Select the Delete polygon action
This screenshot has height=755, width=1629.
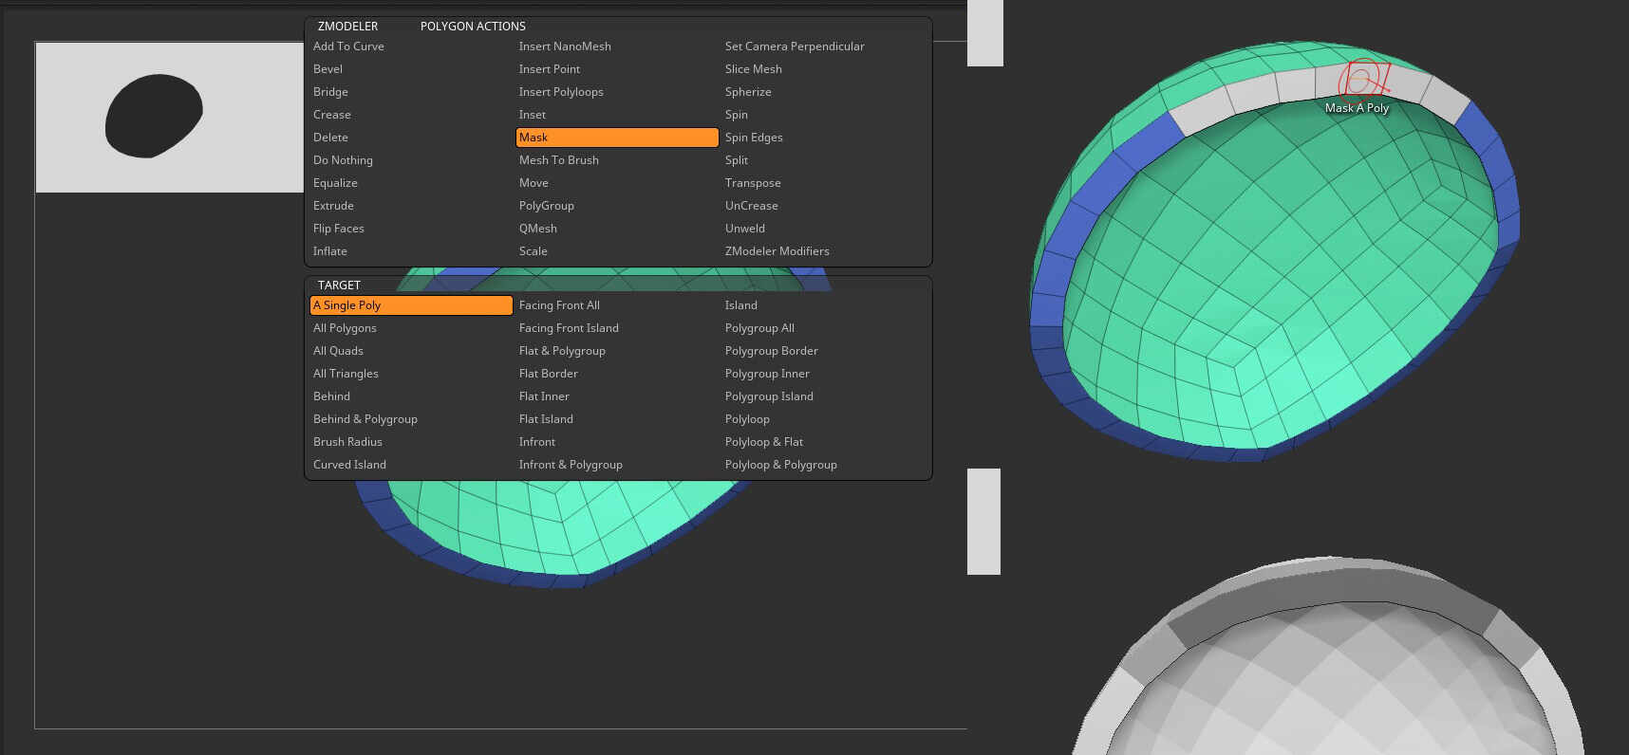[x=330, y=138]
